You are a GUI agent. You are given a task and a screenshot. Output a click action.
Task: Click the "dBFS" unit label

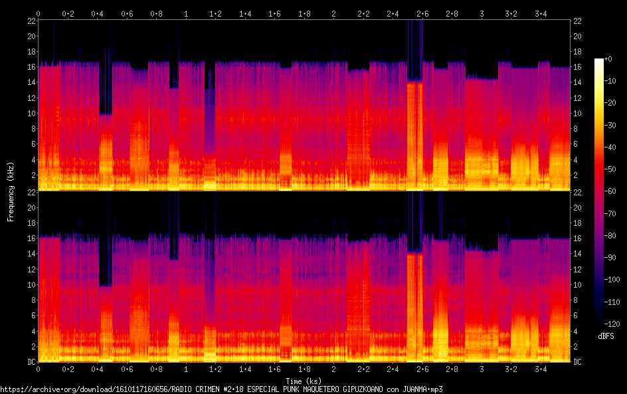click(606, 336)
